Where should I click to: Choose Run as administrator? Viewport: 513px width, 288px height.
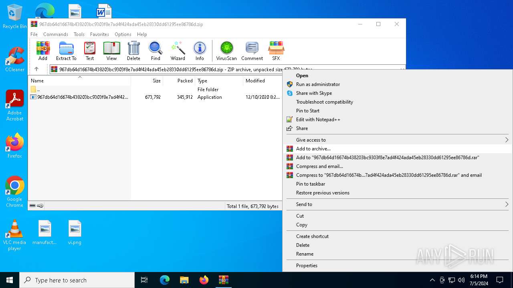398,84
